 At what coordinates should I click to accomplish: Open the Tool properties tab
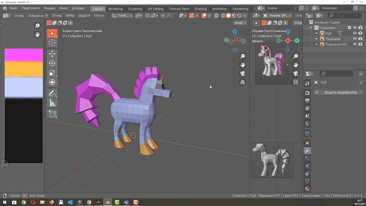(307, 83)
